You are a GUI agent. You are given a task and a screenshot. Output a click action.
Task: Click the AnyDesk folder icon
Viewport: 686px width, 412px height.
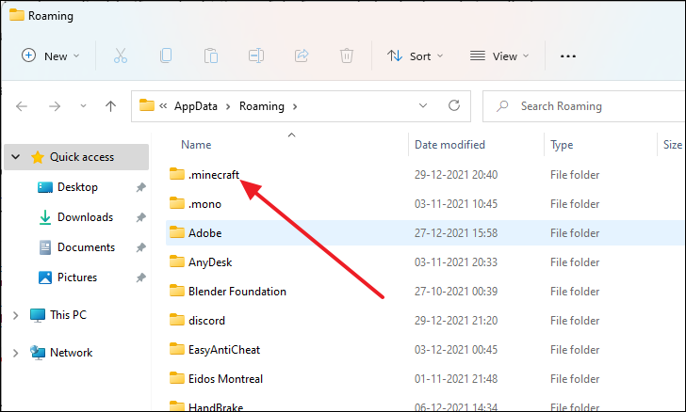coord(177,261)
